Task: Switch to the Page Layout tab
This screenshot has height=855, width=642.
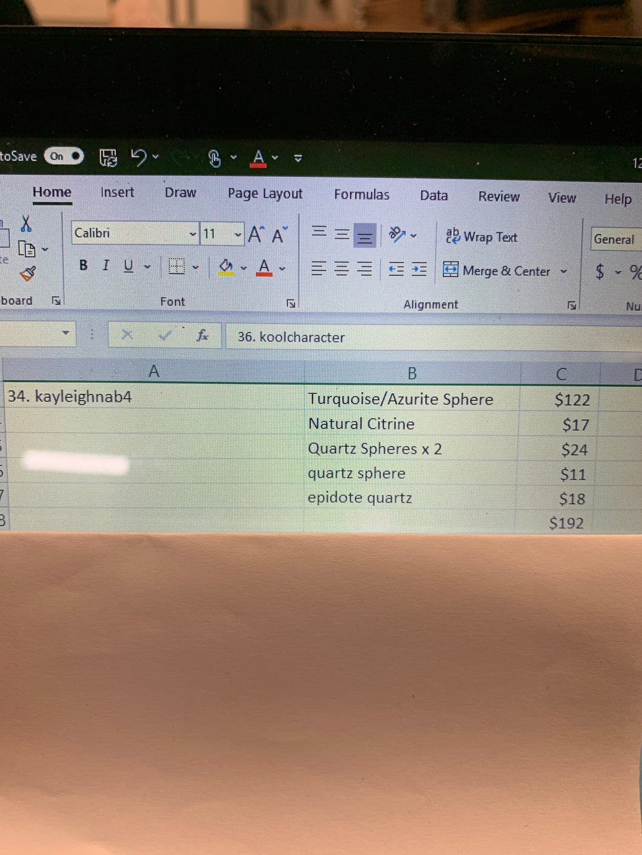Action: tap(265, 194)
